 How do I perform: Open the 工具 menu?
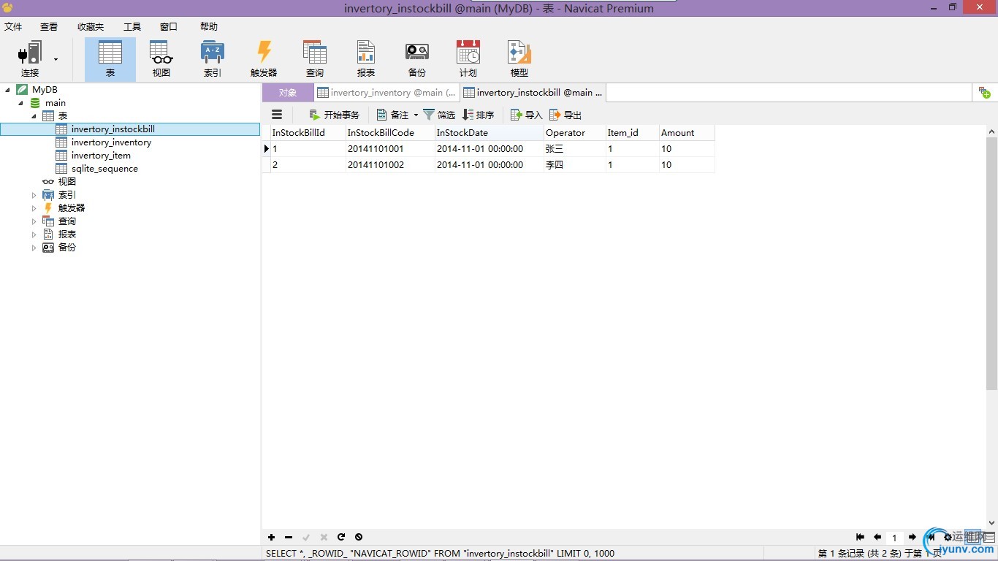tap(132, 26)
